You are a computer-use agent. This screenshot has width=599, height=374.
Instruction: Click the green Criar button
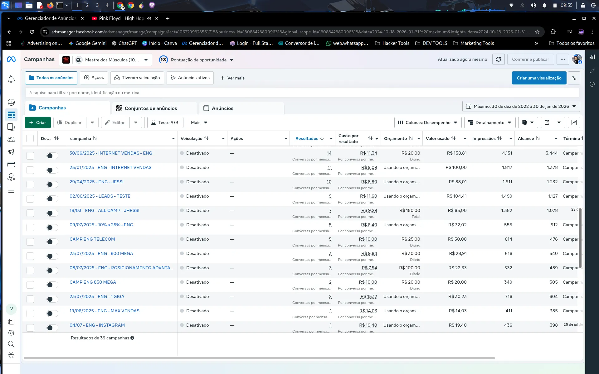(x=38, y=122)
